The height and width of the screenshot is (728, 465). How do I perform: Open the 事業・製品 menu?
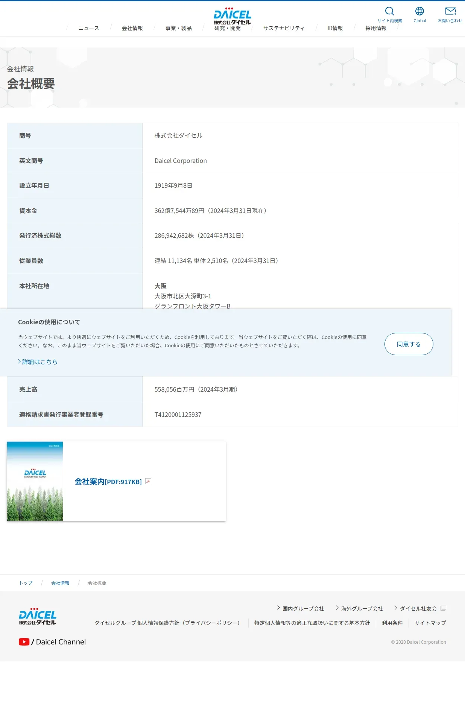tap(179, 28)
